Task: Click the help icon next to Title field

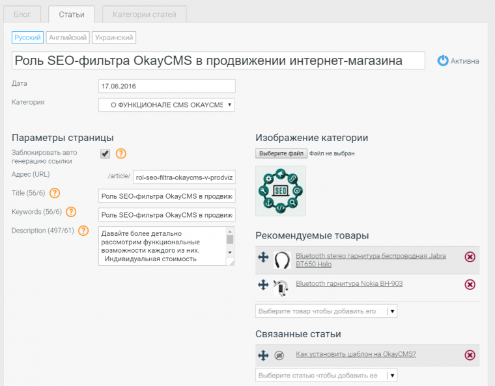Action: coord(55,193)
